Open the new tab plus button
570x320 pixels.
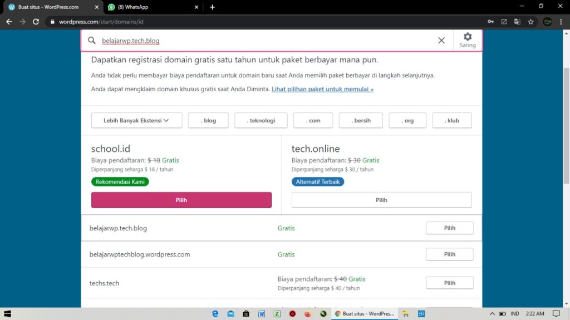(212, 7)
